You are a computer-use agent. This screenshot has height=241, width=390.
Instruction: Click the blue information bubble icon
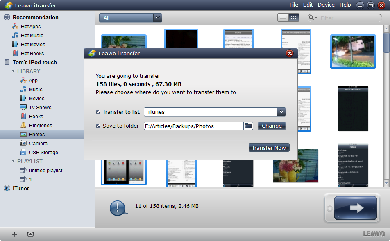pos(118,208)
